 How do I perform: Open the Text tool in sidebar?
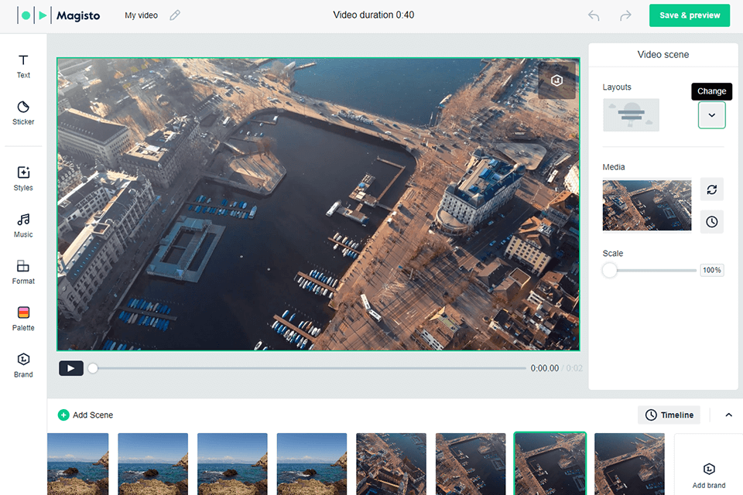click(x=23, y=67)
